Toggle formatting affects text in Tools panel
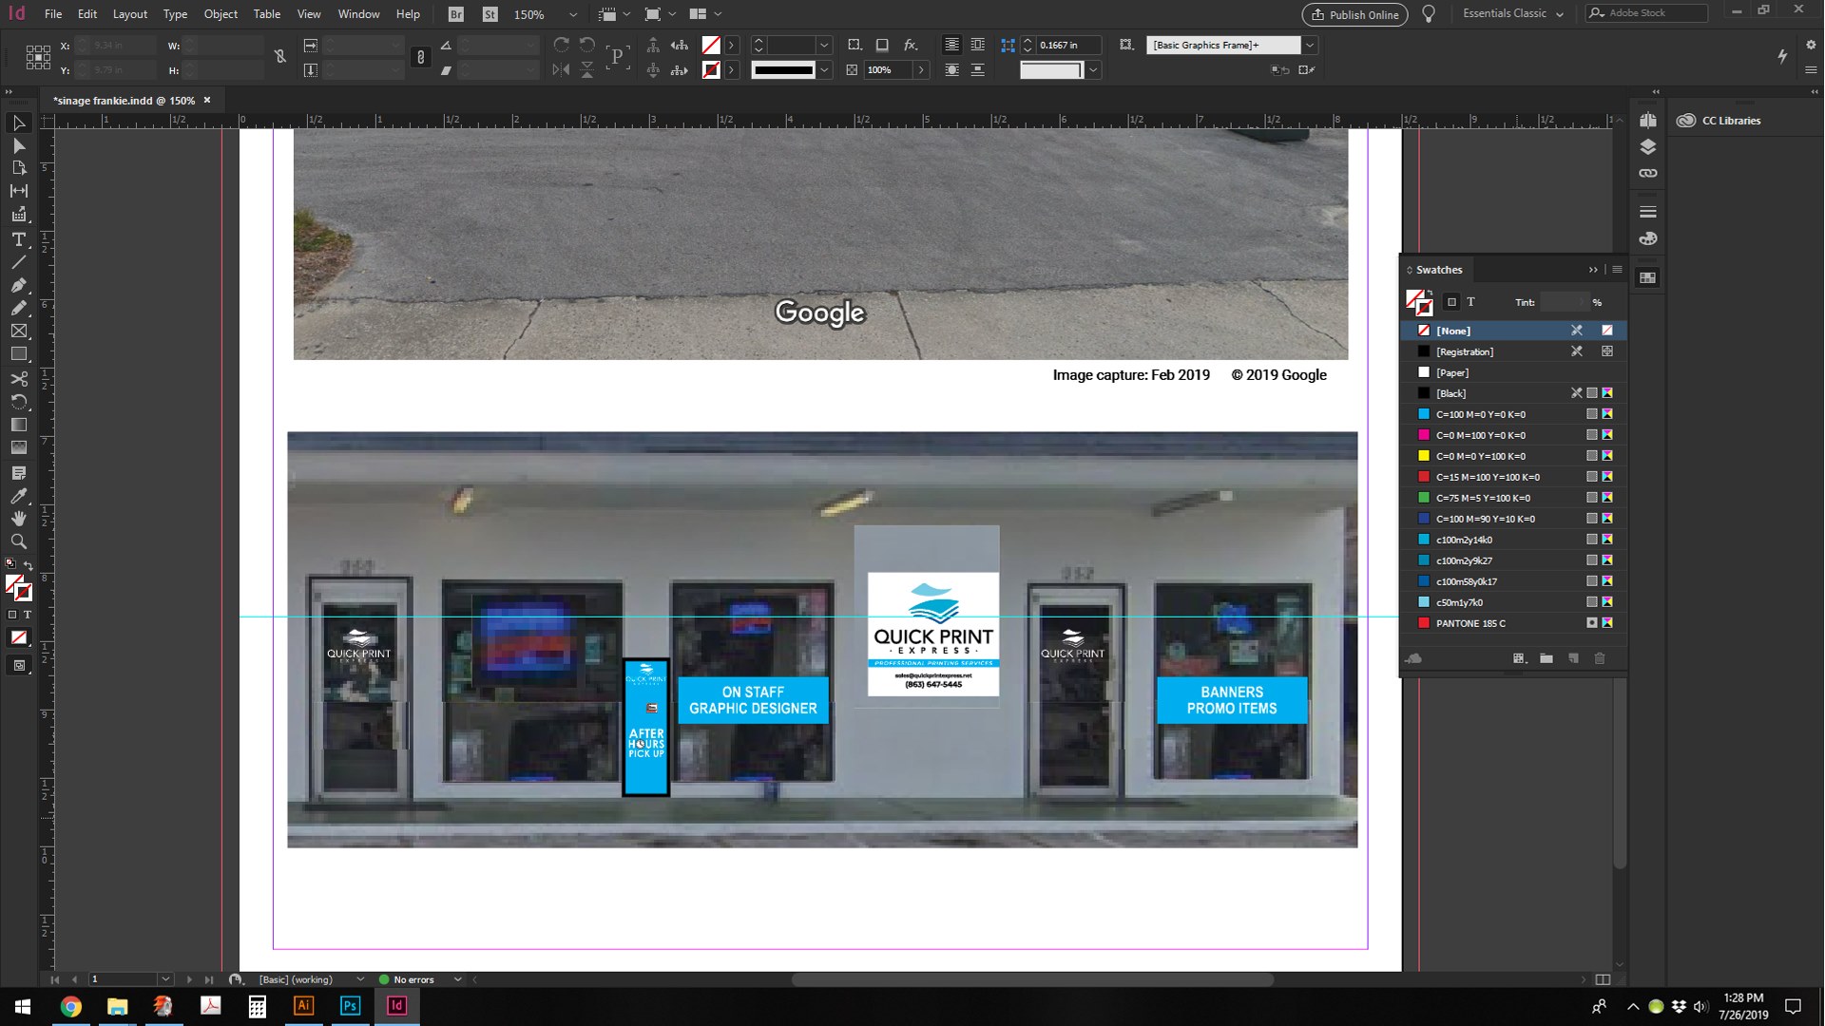 (x=27, y=615)
